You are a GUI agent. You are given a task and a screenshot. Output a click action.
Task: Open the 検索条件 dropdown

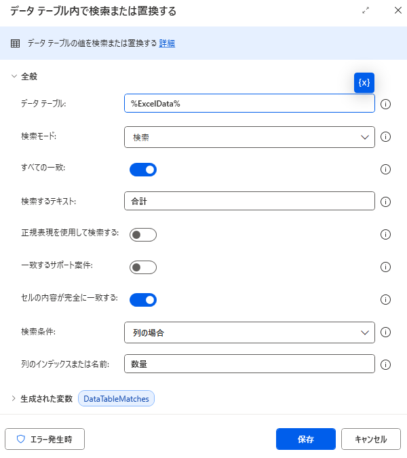tap(250, 332)
